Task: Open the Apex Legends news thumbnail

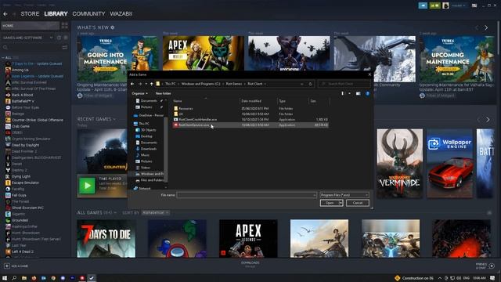Action: (204, 53)
